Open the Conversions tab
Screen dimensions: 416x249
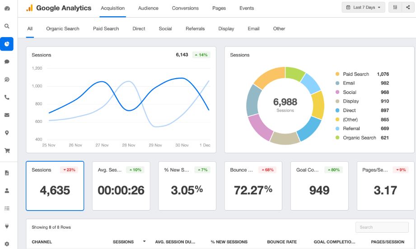tap(185, 8)
